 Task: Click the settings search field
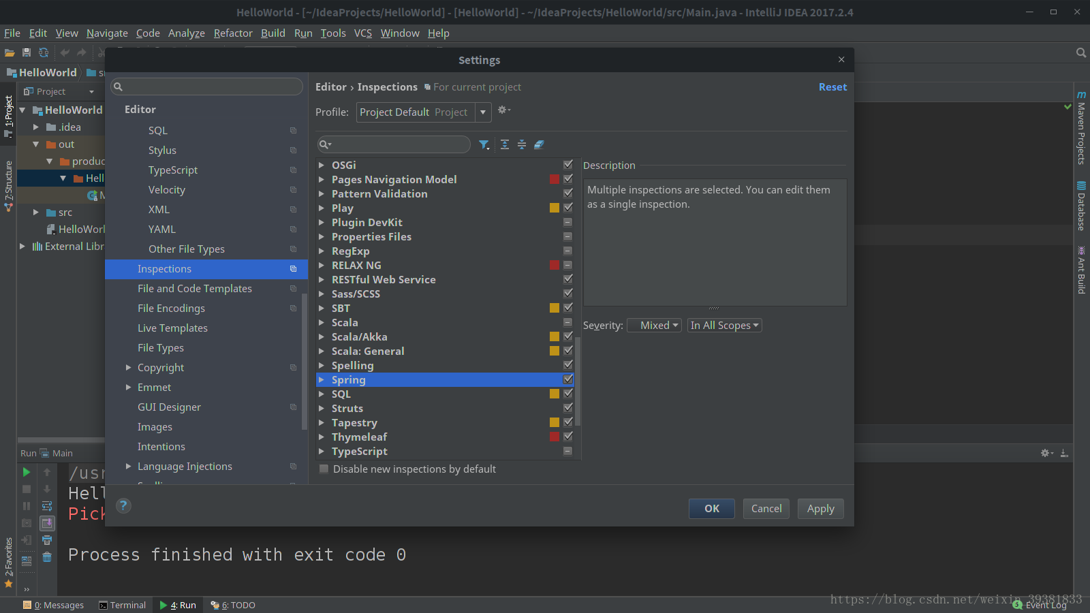coord(206,87)
